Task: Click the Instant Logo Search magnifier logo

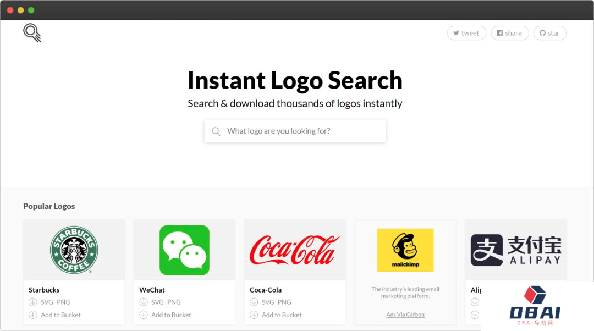Action: 32,33
